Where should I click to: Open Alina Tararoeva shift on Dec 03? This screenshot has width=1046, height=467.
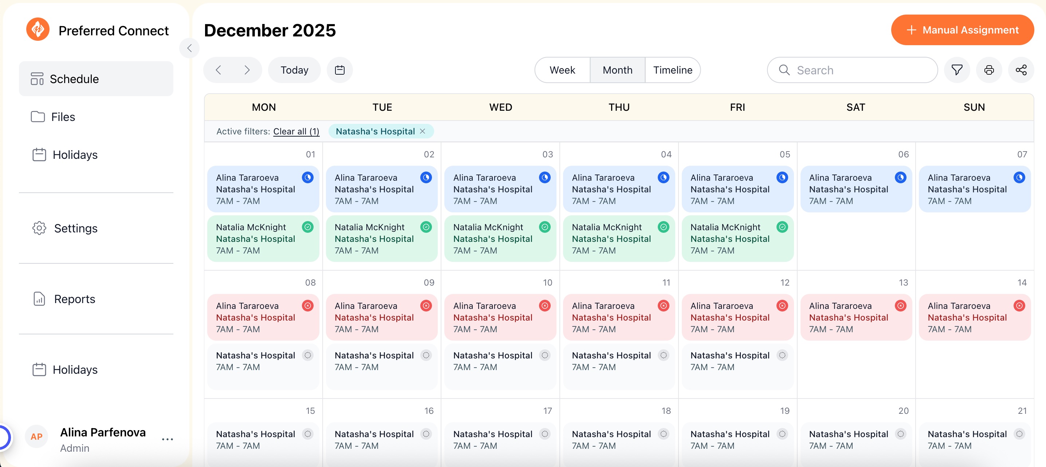coord(500,189)
